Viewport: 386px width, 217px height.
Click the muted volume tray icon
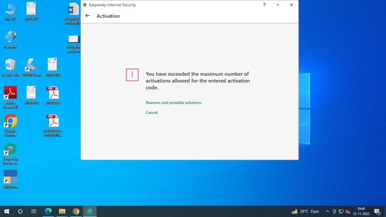[348, 211]
